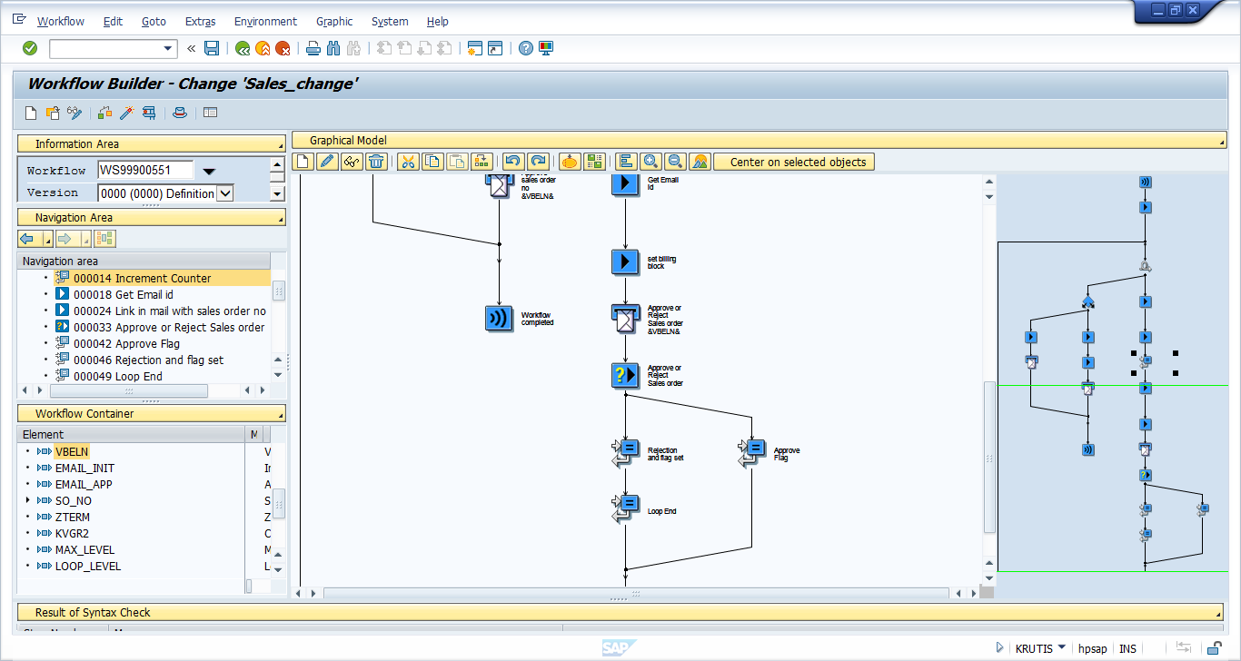Redo the last change
Viewport: 1241px width, 661px height.
click(538, 161)
